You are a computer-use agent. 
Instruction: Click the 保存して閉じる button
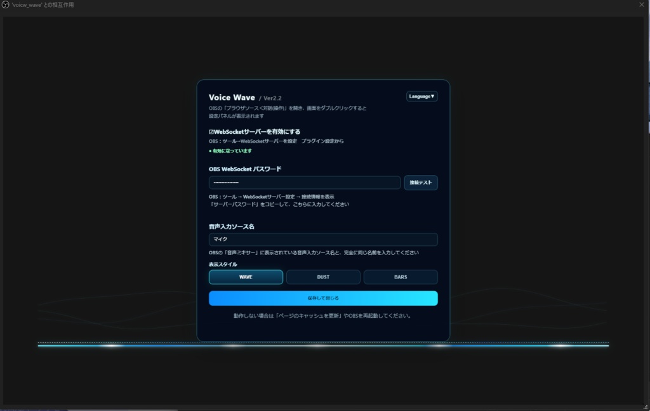click(323, 298)
